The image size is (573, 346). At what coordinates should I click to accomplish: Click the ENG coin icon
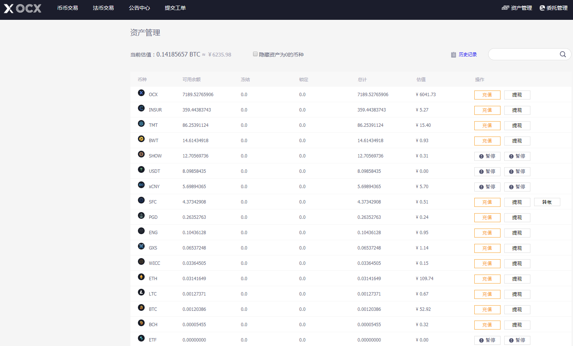pyautogui.click(x=141, y=231)
